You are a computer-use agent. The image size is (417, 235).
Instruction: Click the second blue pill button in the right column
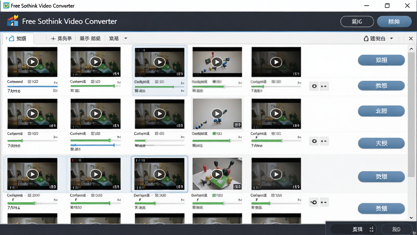pos(381,86)
